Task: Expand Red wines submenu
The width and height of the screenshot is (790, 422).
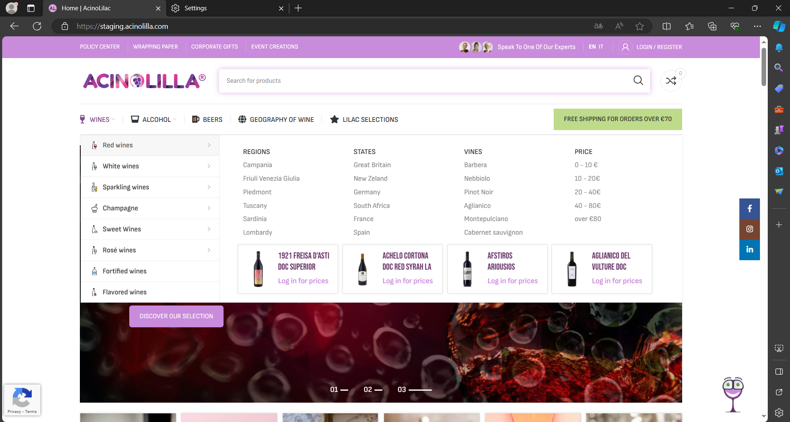Action: coord(150,145)
